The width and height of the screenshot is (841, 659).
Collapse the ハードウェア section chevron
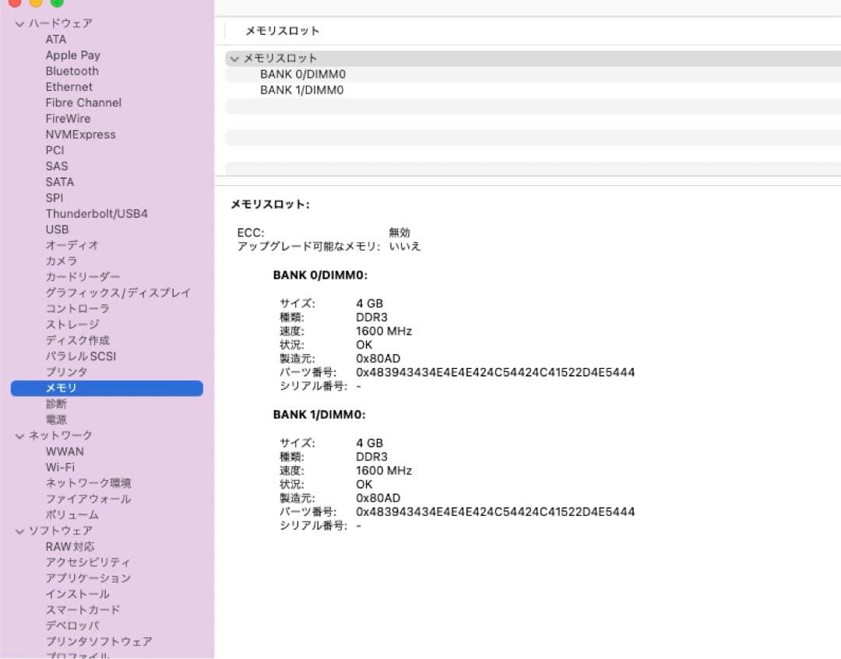(19, 24)
